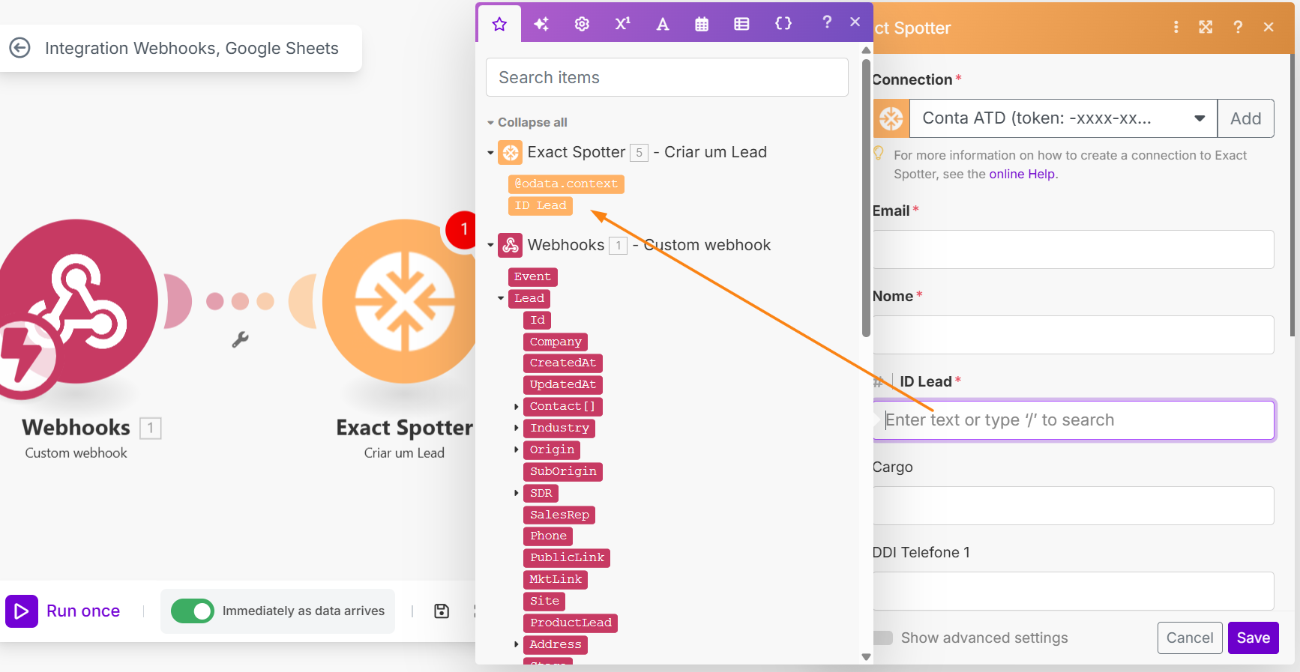Click the Webhooks icon in the item list
Image resolution: width=1300 pixels, height=672 pixels.
(511, 245)
